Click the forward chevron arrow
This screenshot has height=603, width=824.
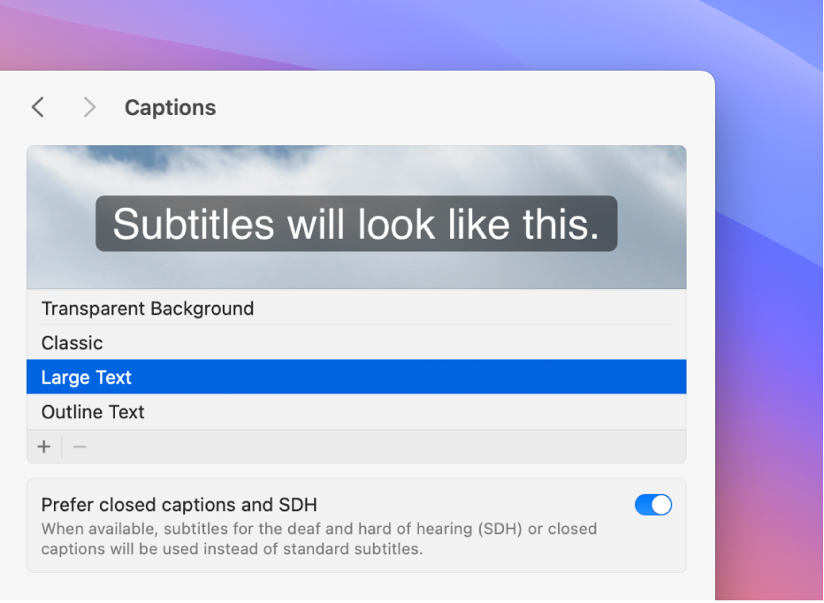(89, 108)
